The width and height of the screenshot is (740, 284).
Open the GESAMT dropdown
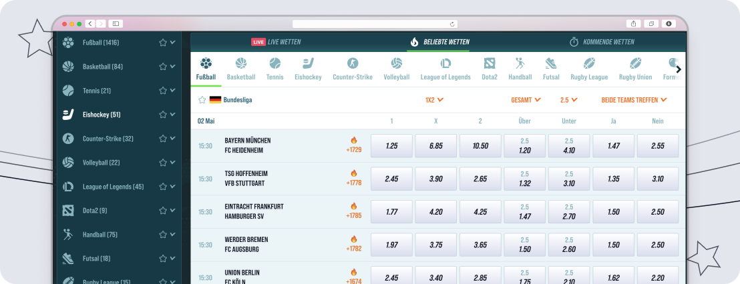(526, 100)
